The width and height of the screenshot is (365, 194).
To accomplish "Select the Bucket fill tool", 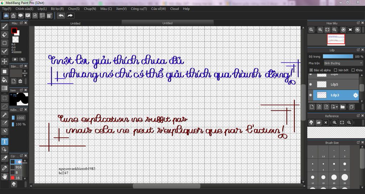I will [x=4, y=80].
